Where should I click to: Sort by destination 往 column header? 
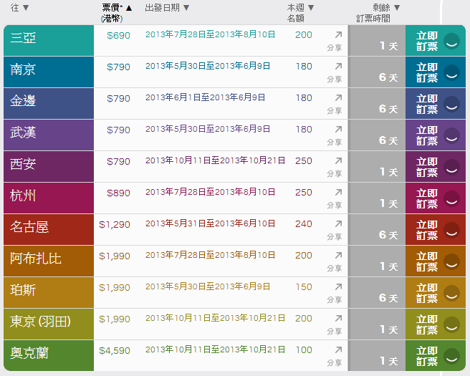[x=19, y=8]
